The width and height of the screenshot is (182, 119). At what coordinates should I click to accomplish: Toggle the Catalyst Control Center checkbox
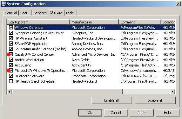(11, 54)
